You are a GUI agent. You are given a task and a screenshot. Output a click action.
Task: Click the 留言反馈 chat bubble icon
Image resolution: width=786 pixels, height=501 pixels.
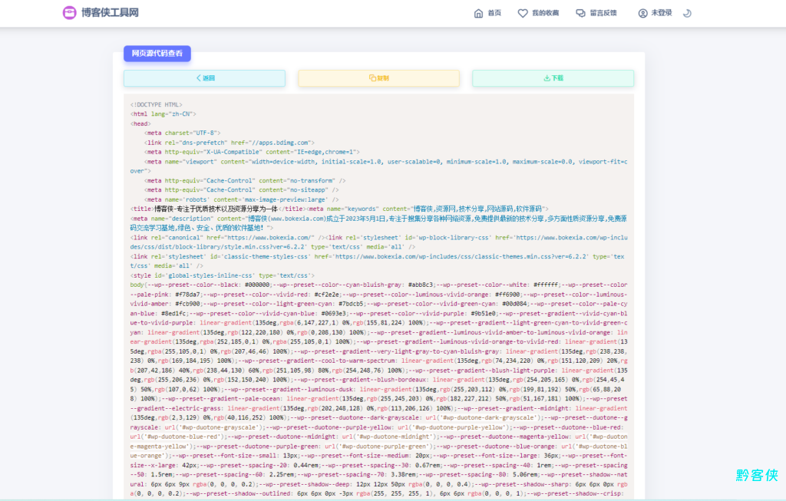(580, 13)
